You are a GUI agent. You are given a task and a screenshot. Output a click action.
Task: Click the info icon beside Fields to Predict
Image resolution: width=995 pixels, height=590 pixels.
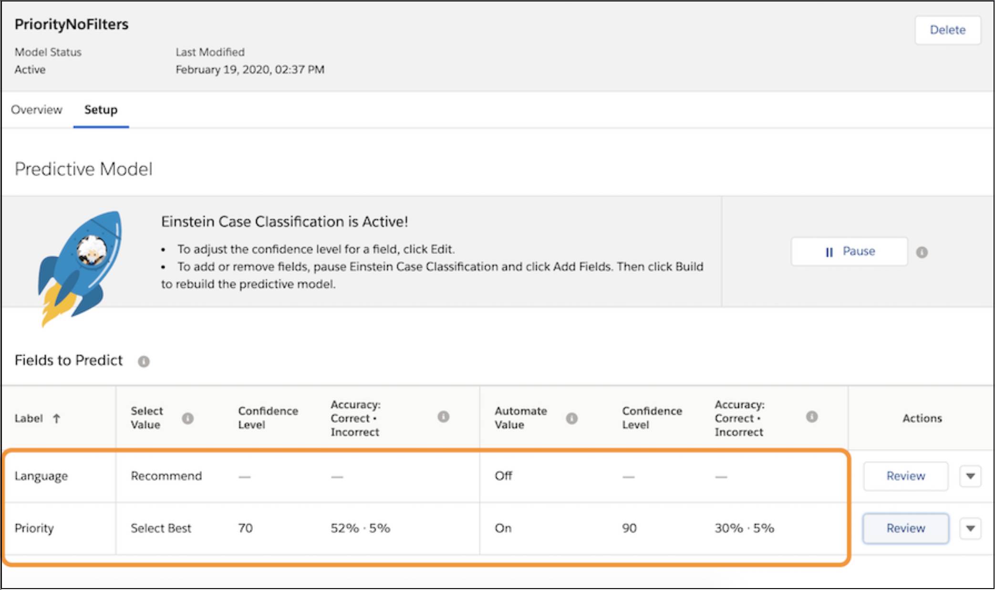pyautogui.click(x=144, y=361)
